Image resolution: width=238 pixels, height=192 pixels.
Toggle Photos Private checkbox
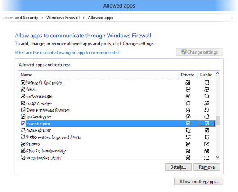tap(188, 144)
